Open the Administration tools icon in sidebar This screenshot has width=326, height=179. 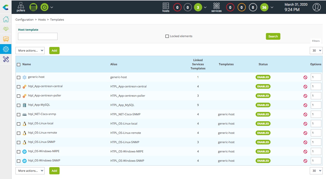[6, 59]
